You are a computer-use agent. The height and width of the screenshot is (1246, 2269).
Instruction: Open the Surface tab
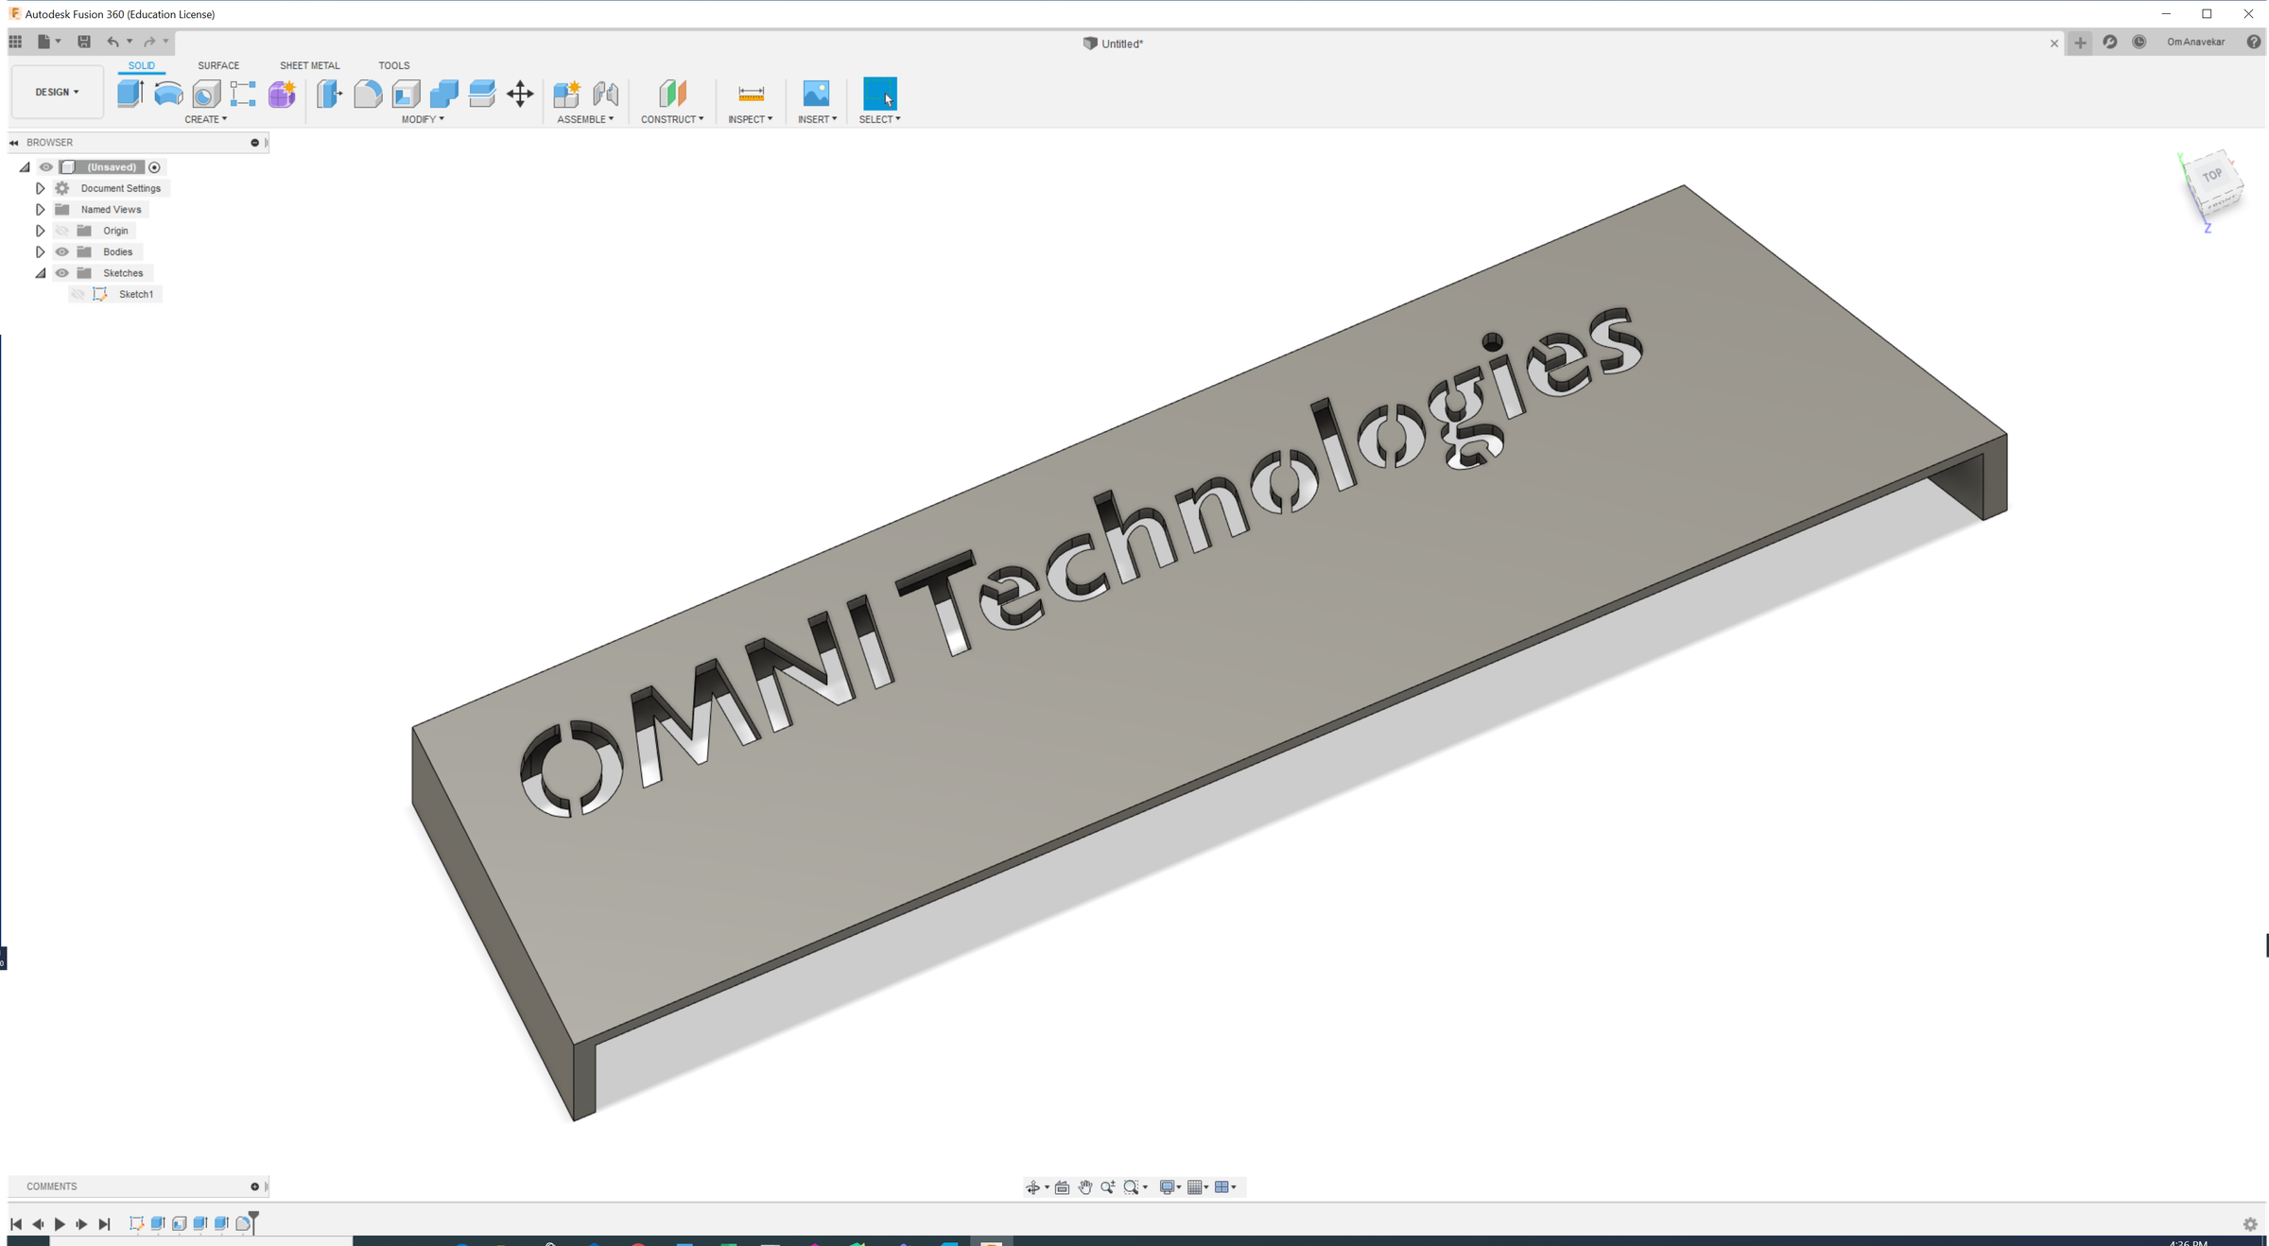218,65
